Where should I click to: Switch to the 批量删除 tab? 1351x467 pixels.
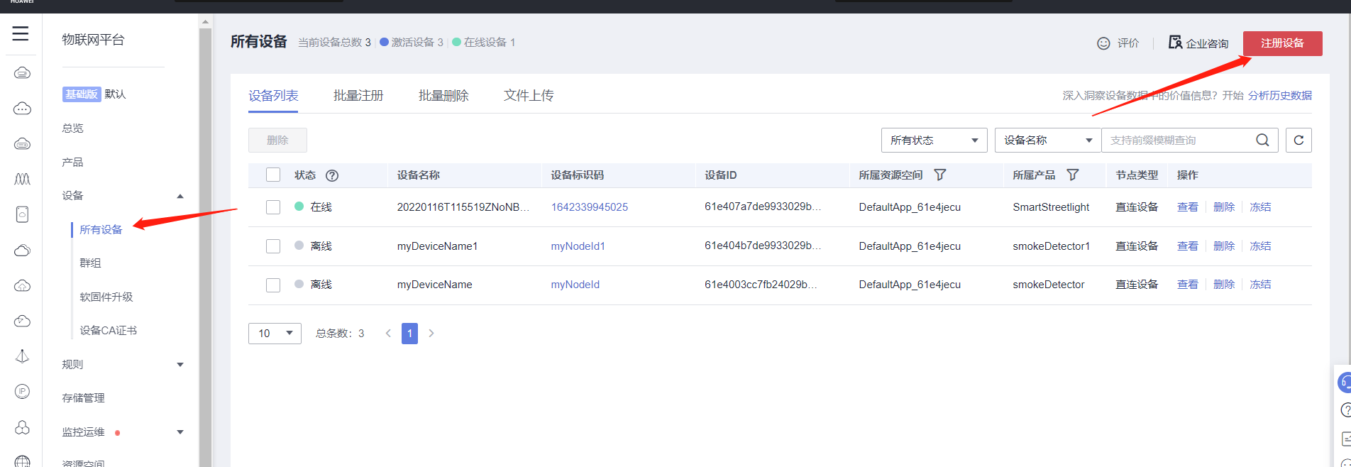click(x=443, y=96)
